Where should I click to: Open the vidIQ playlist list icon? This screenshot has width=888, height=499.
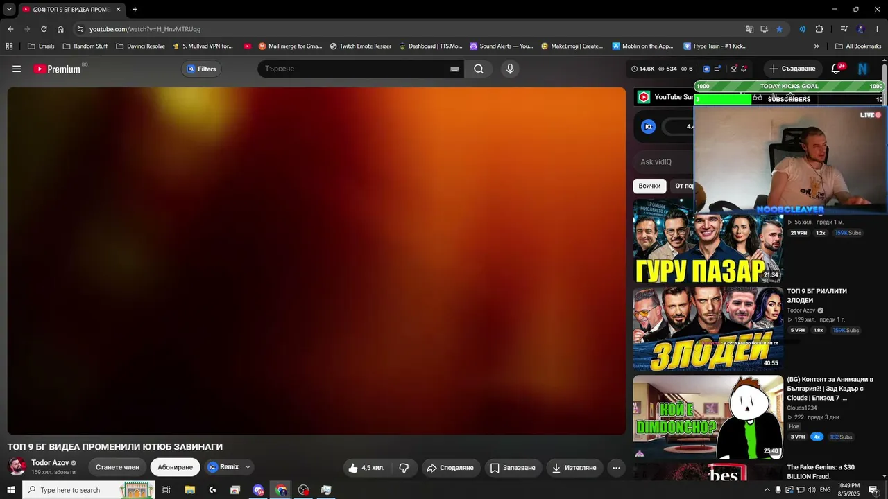point(717,69)
